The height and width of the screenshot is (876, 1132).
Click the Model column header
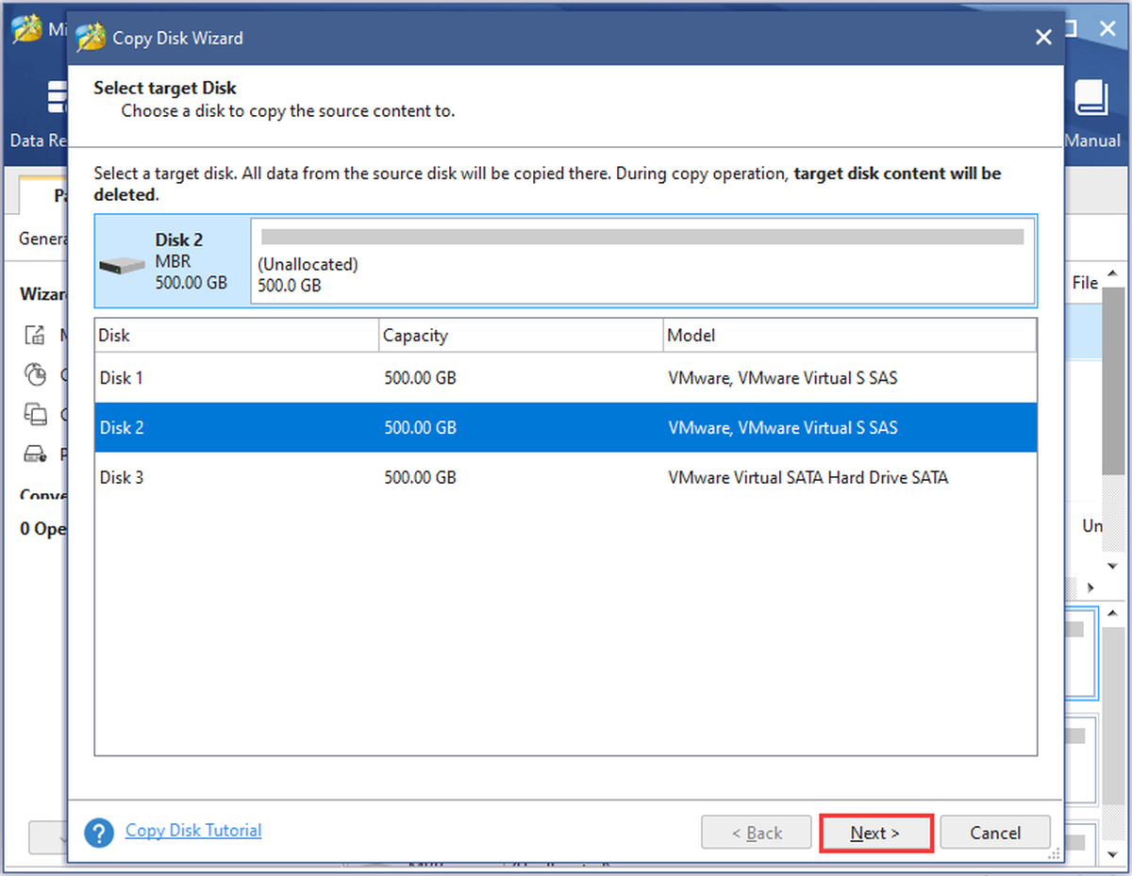(849, 336)
